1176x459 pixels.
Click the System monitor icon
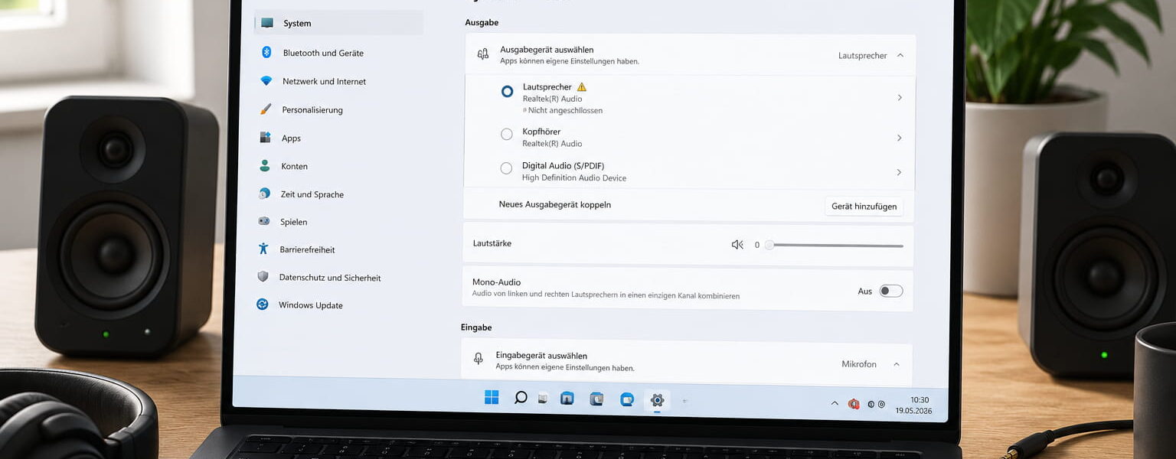[x=267, y=23]
